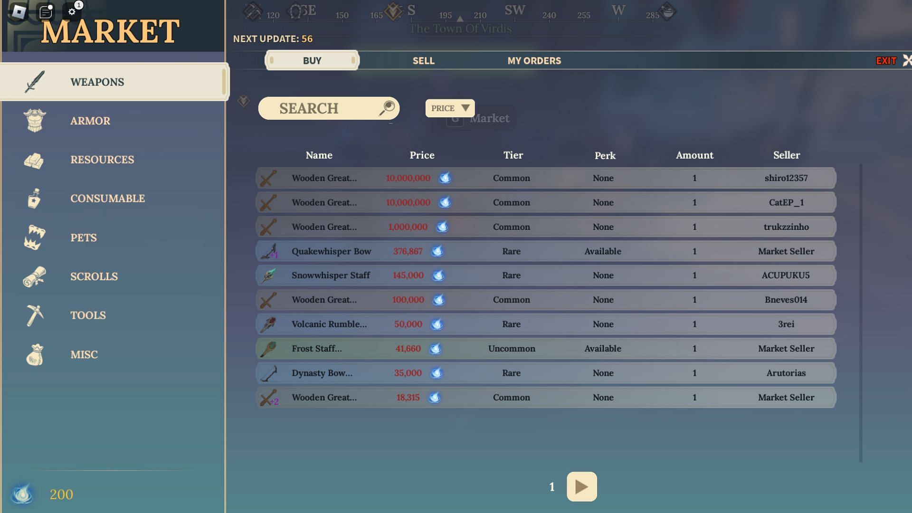Select the Misc category icon
The image size is (912, 513).
35,354
